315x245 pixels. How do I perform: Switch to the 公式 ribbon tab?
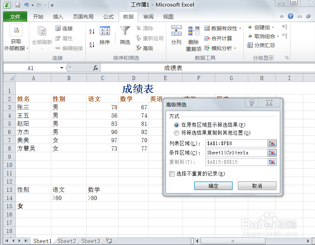point(108,16)
